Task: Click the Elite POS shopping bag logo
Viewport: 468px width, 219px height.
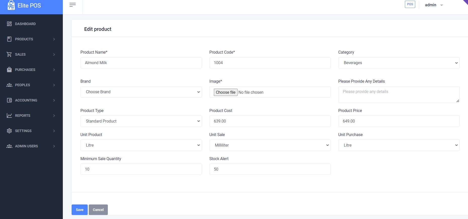Action: point(11,5)
